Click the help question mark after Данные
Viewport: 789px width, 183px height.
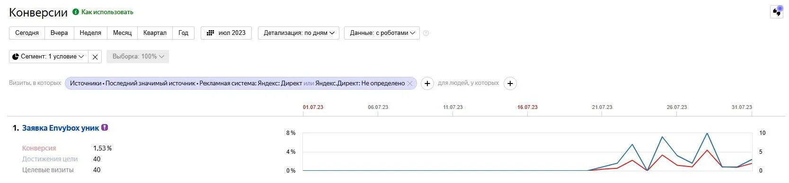coord(426,33)
